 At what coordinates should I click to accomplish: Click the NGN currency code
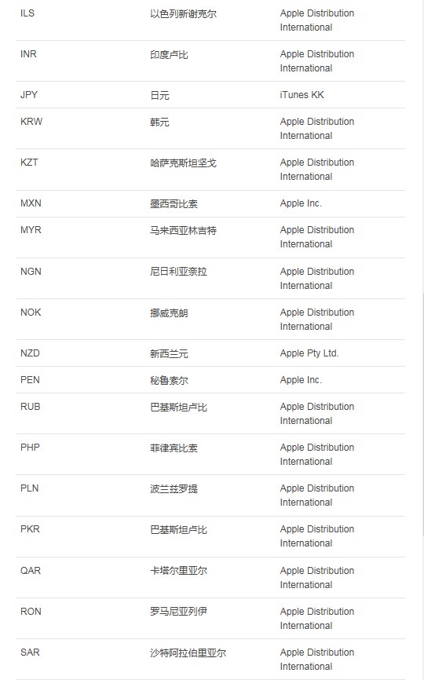click(31, 272)
